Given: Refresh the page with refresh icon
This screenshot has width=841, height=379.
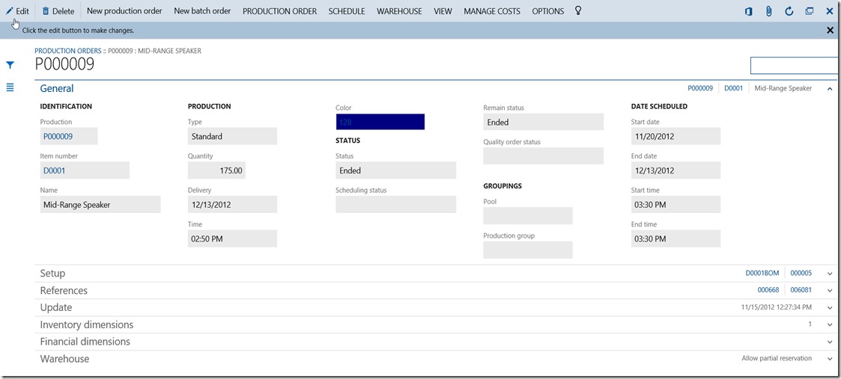Looking at the screenshot, I should pyautogui.click(x=789, y=11).
